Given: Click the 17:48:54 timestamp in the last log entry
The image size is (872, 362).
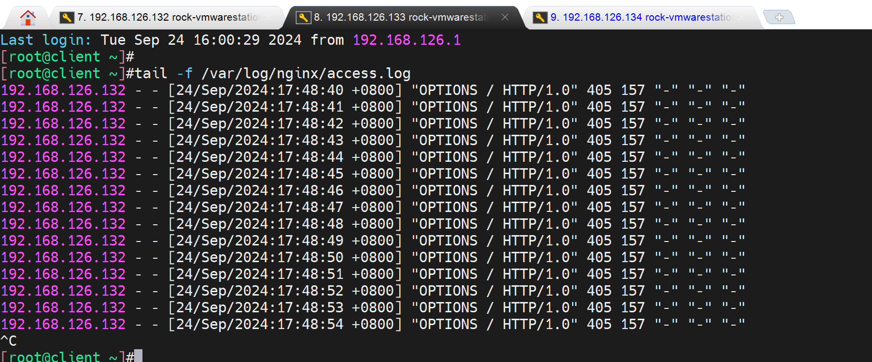Looking at the screenshot, I should (x=310, y=324).
